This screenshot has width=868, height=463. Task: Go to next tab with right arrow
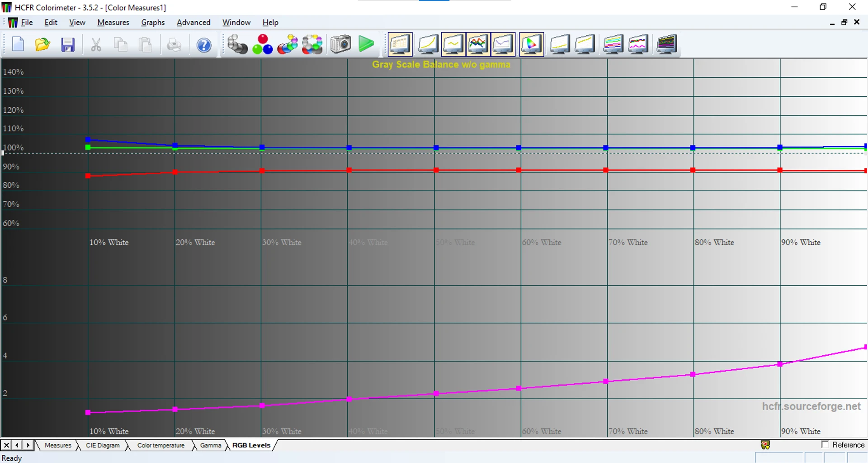(x=28, y=445)
